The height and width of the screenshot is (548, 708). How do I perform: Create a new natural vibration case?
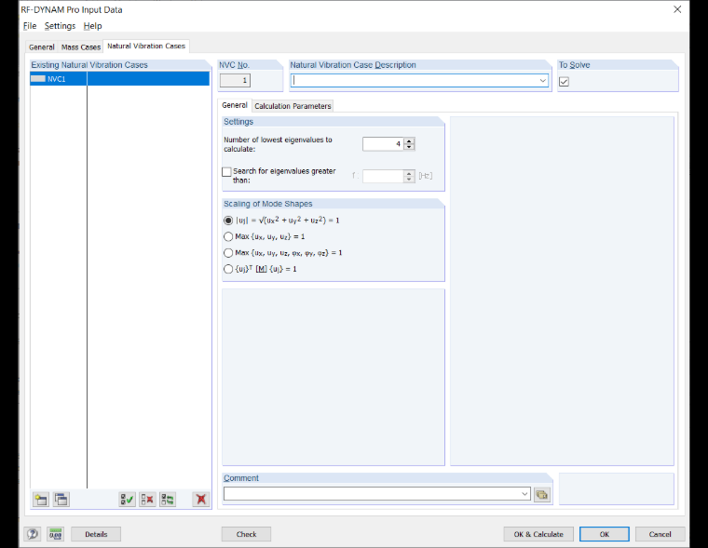point(41,500)
